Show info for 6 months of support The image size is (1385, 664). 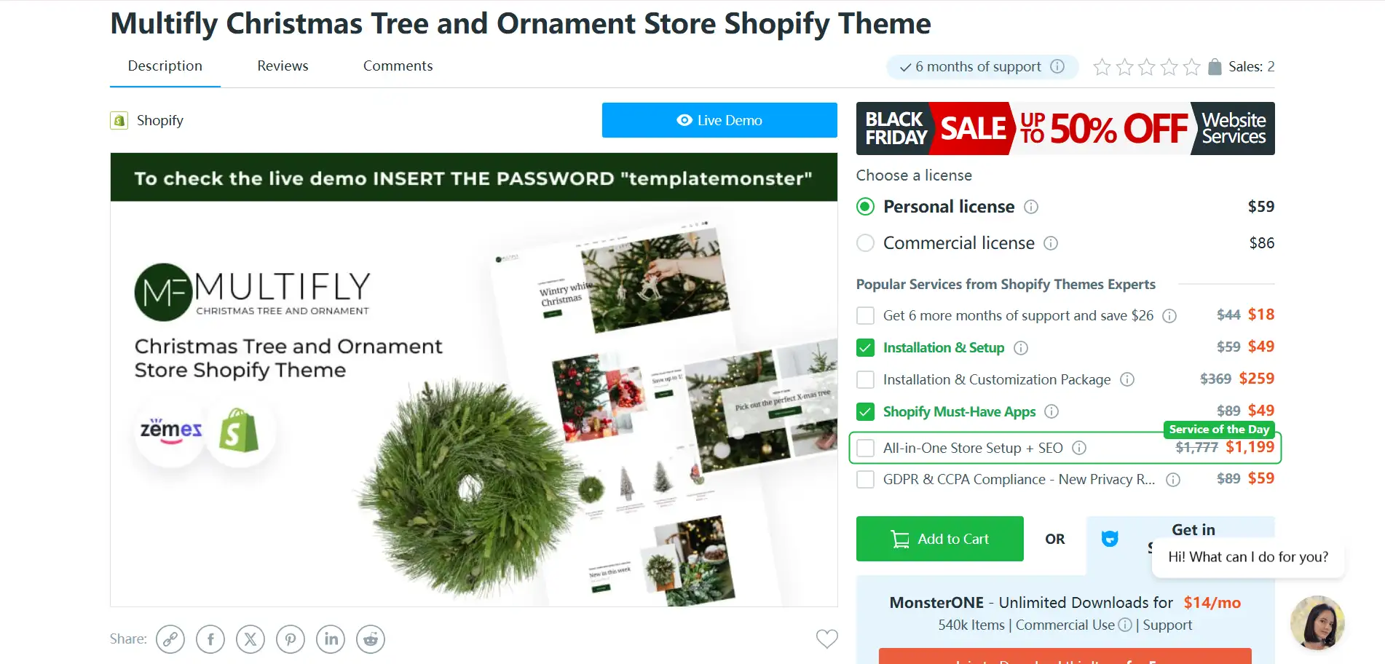(1057, 66)
